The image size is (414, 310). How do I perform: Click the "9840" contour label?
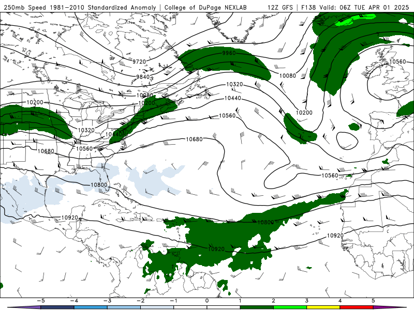[143, 76]
